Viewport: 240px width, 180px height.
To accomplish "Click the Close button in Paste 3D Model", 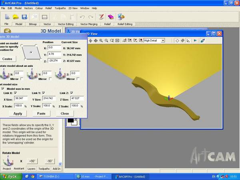I will 65,114.
